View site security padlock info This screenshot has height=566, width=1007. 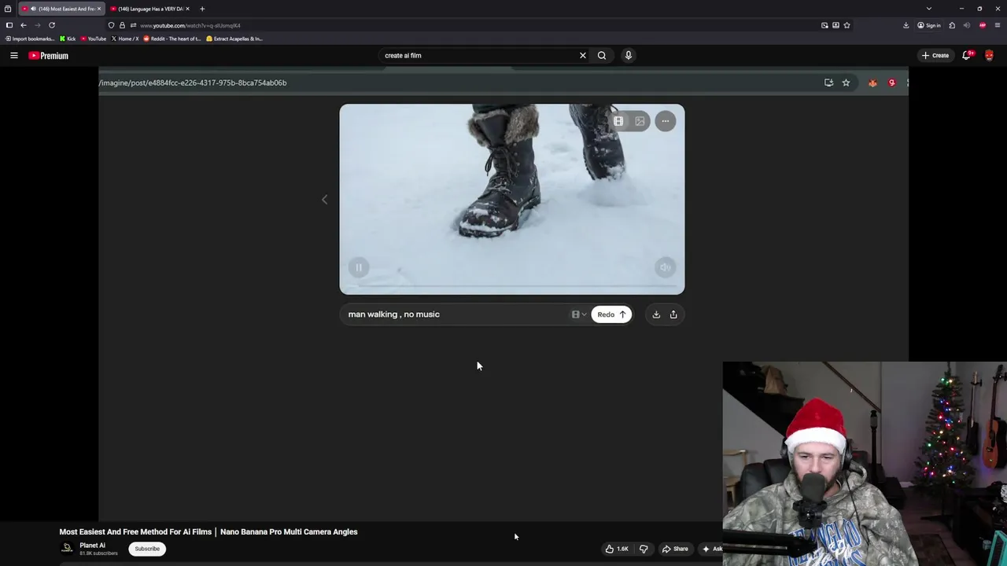pyautogui.click(x=122, y=25)
